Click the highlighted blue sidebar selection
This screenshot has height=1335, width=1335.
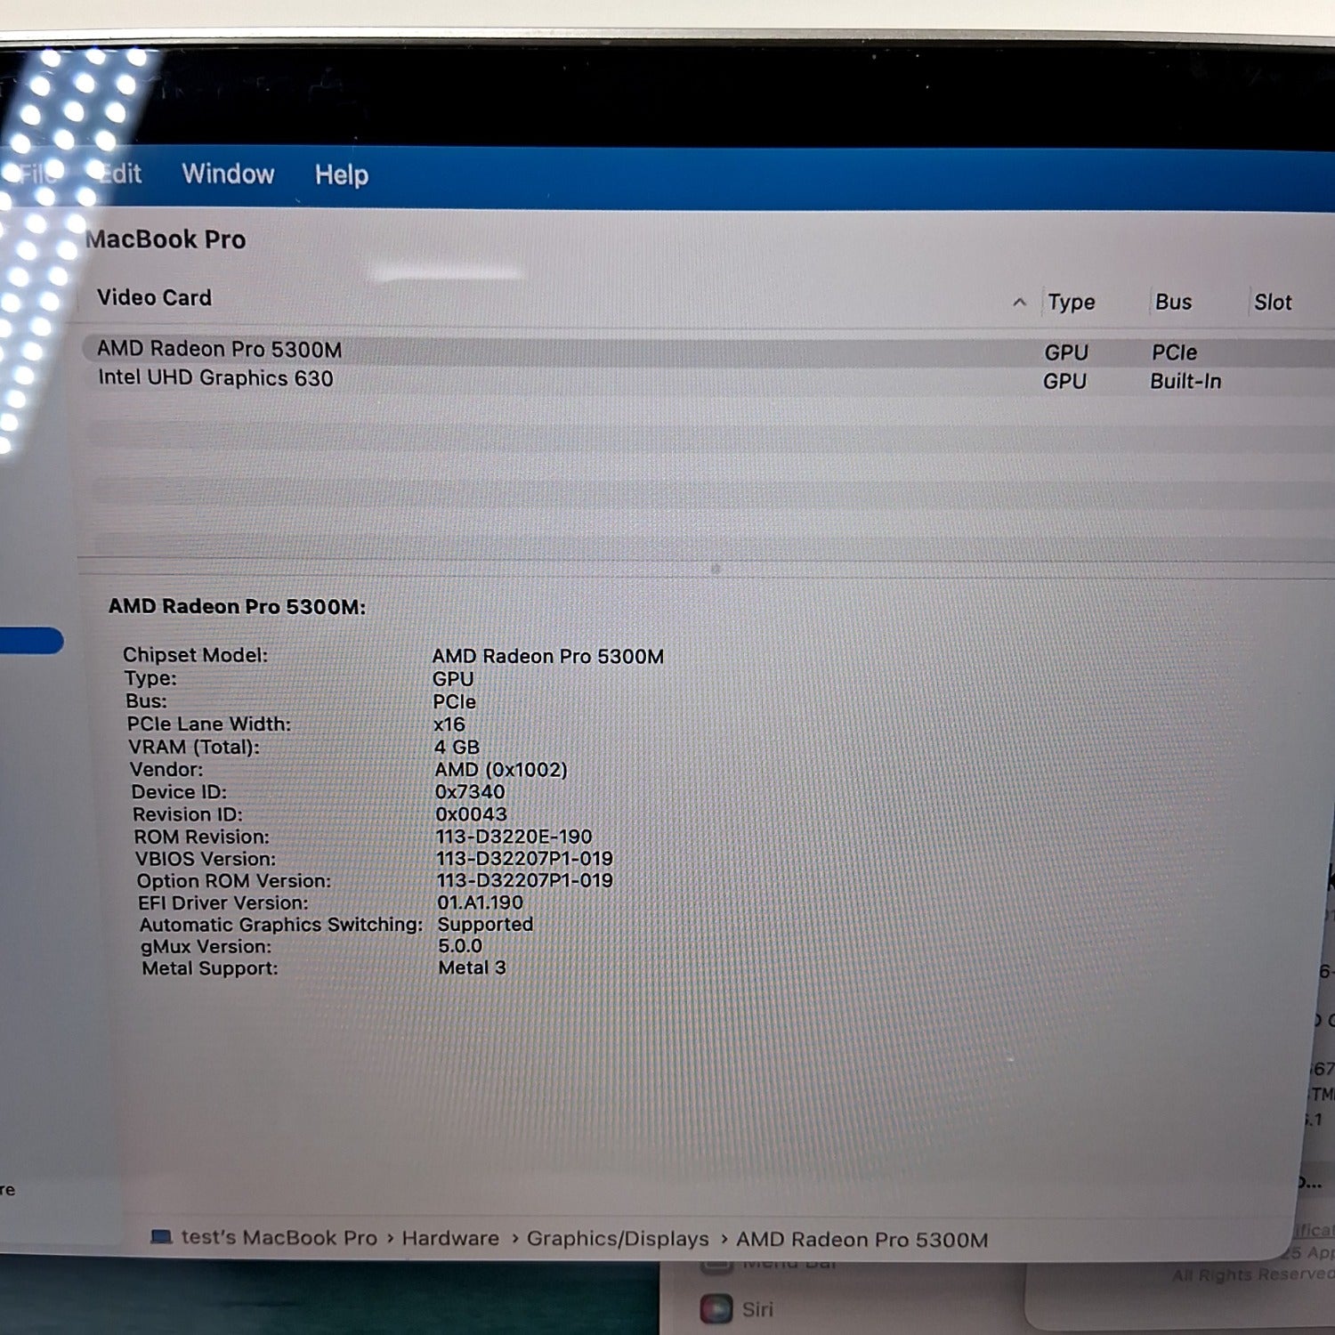tap(31, 641)
